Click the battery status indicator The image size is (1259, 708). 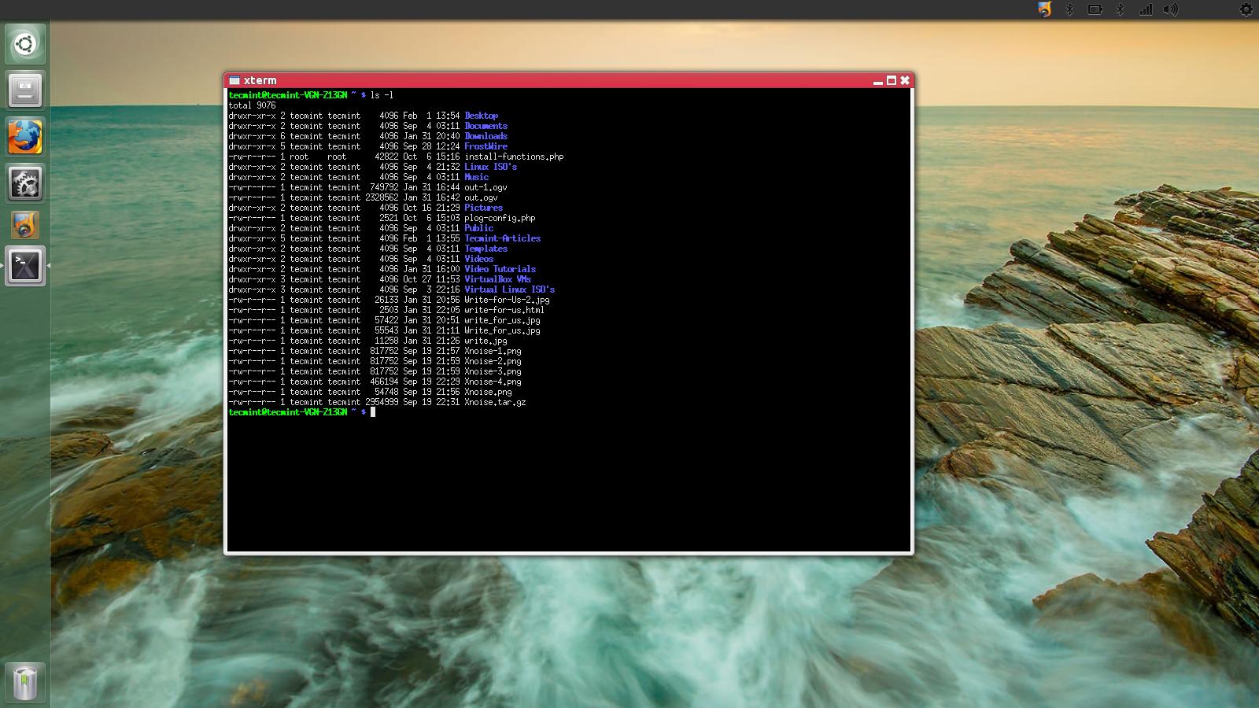[1094, 9]
